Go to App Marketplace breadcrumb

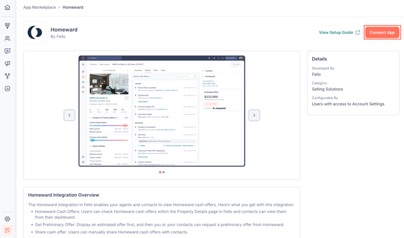(x=39, y=7)
